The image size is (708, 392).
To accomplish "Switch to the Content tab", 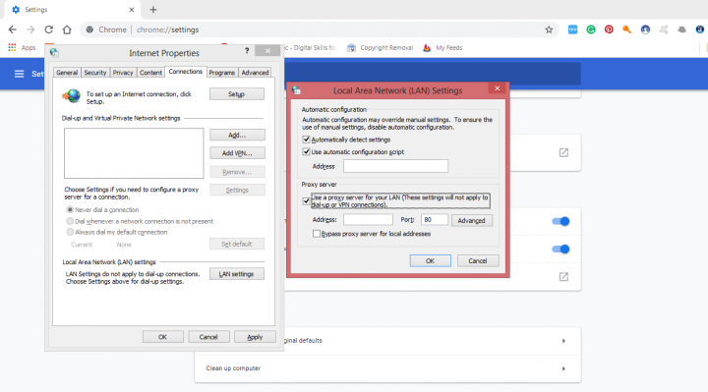I will 150,72.
